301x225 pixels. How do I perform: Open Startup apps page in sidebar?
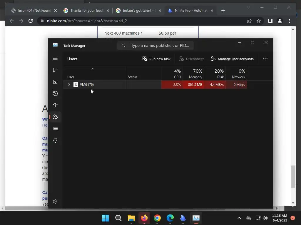[x=55, y=105]
